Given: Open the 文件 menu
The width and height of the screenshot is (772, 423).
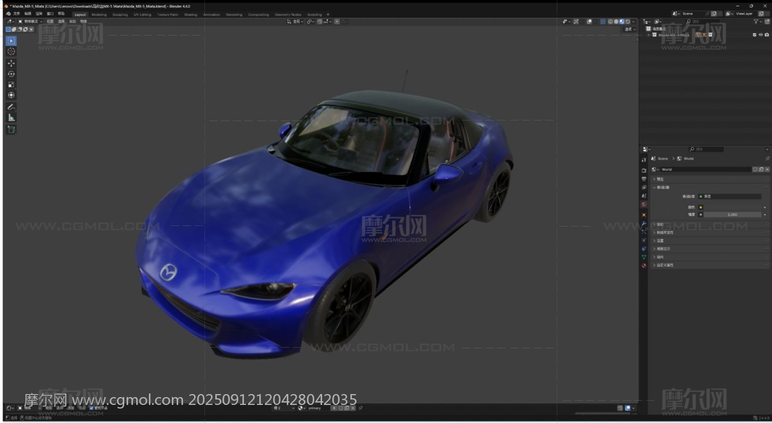Looking at the screenshot, I should 17,14.
